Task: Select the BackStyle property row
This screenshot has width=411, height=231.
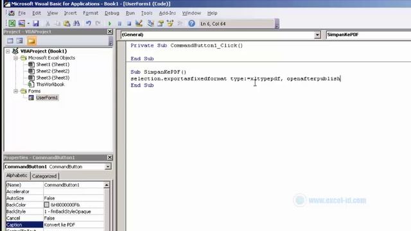Action: [55, 211]
